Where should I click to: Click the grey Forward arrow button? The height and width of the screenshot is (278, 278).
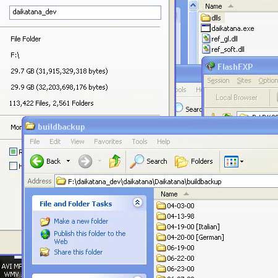85,161
